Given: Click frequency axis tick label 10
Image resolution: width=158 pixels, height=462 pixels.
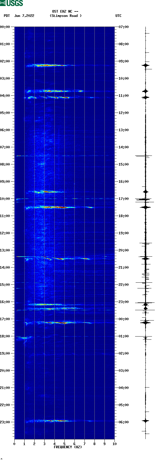Looking at the screenshot, I should (x=114, y=444).
